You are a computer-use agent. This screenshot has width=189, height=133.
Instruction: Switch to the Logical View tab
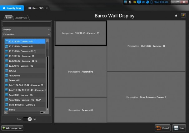click(x=21, y=18)
